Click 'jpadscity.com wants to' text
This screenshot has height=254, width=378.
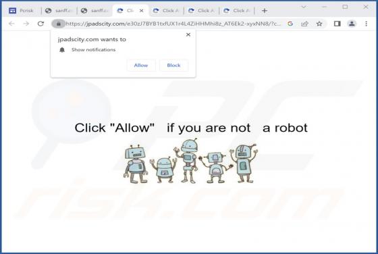pos(92,39)
